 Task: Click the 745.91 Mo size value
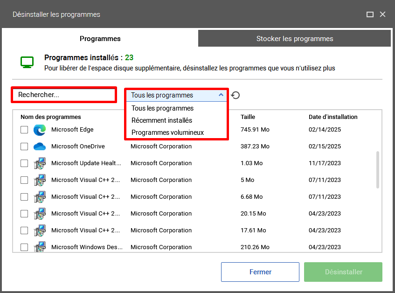point(255,130)
